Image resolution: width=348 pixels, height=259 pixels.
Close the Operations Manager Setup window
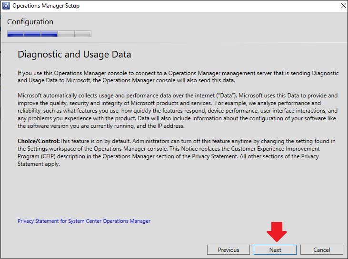tap(343, 6)
